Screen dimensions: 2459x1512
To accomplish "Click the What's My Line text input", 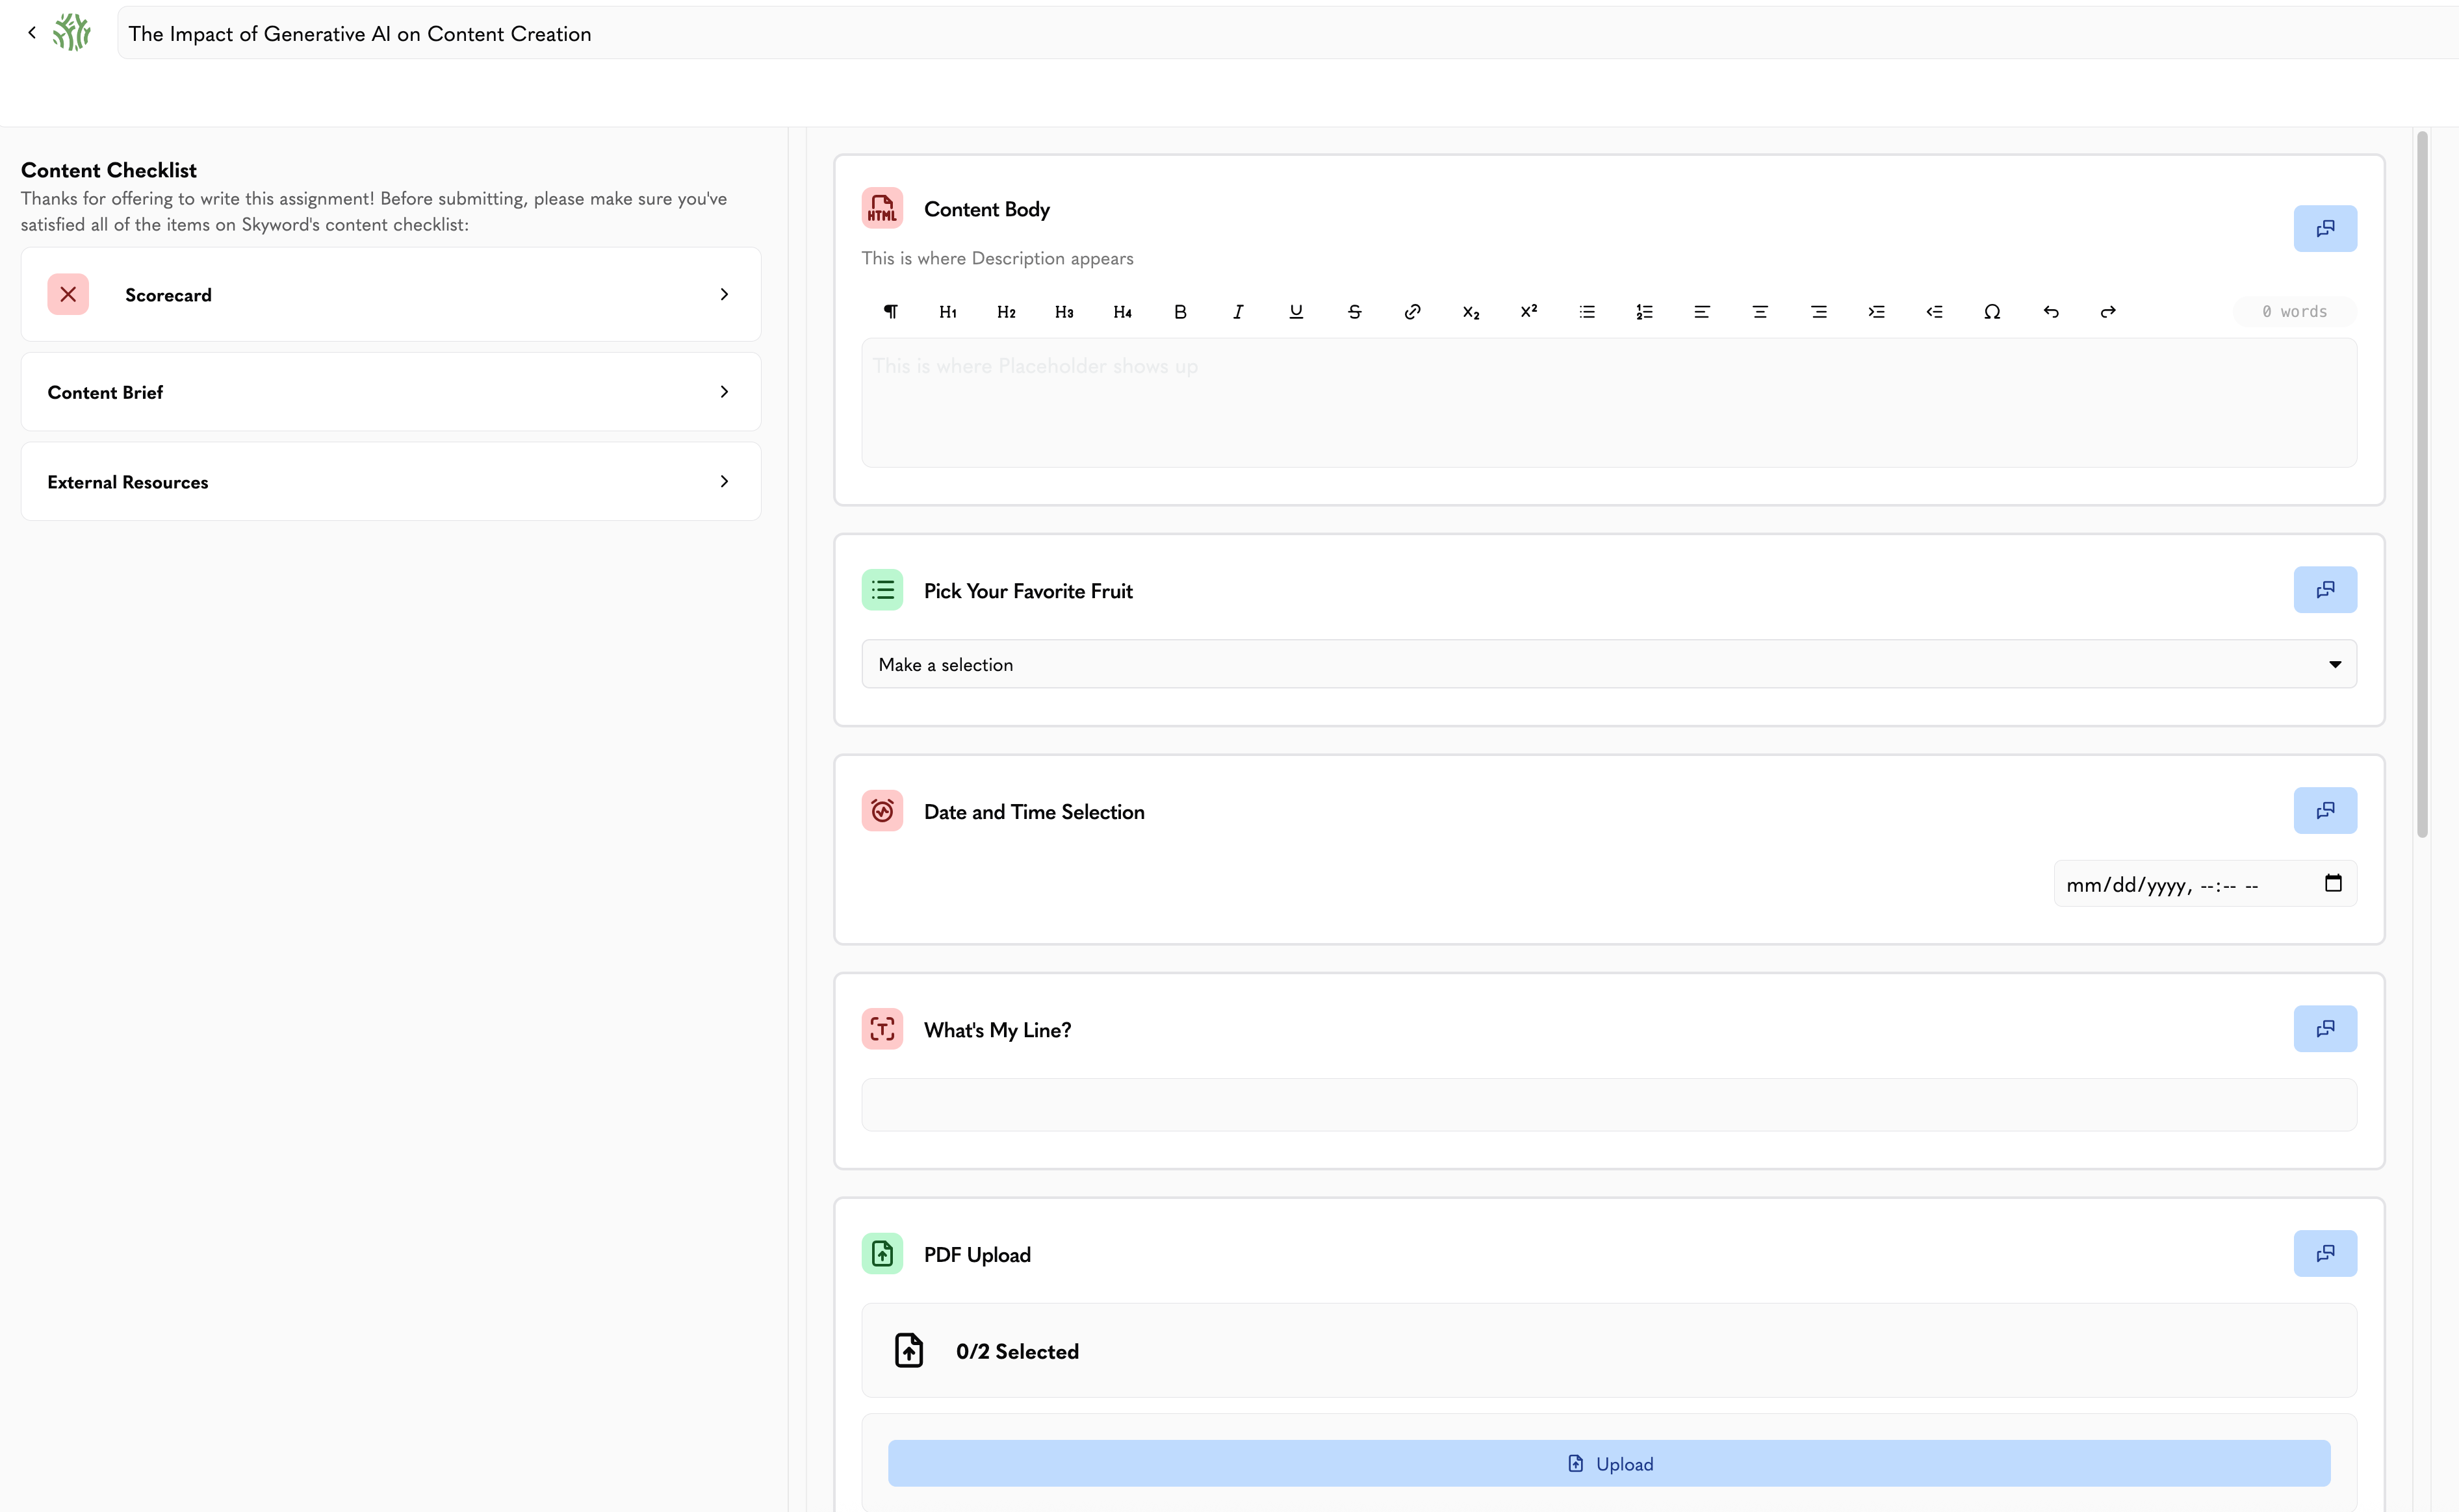I will (x=1608, y=1105).
